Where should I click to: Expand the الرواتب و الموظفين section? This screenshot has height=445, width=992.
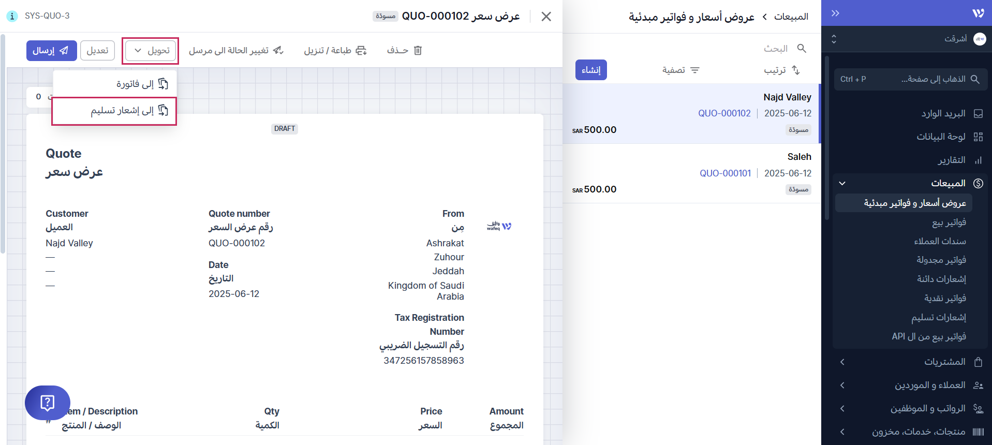(842, 409)
